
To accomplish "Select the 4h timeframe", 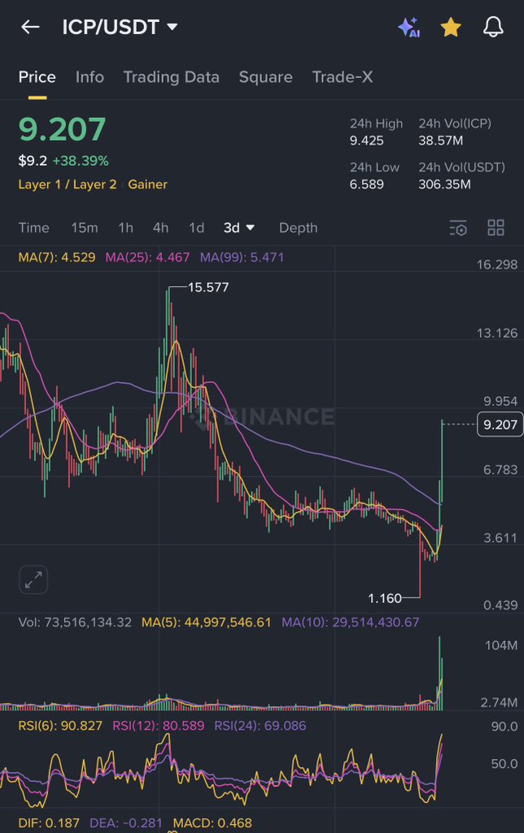I will 160,228.
